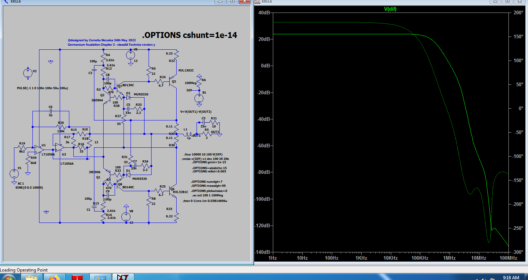The image size is (528, 280).
Task: Click the V=V(OUT1)-V(OUT2) expression
Action: (x=195, y=111)
